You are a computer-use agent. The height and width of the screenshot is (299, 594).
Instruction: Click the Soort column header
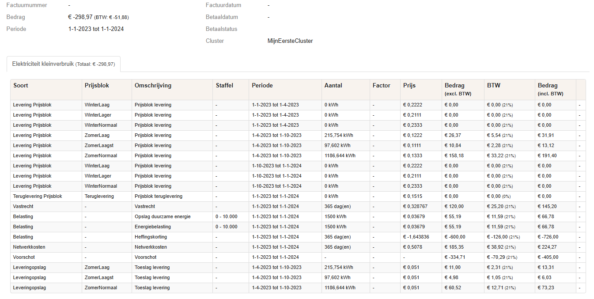(21, 86)
